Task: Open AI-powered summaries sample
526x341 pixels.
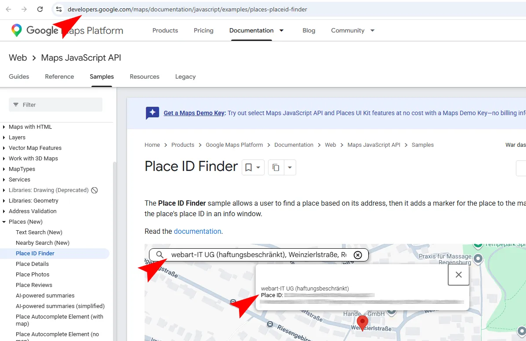Action: (45, 295)
